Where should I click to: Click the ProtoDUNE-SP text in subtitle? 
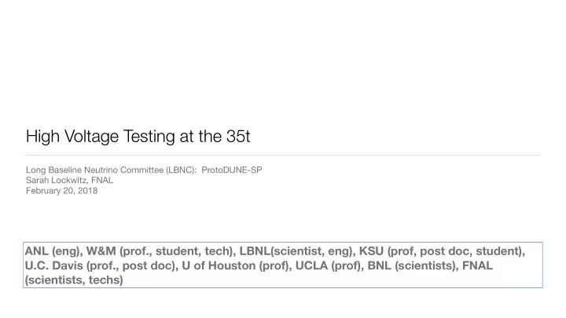232,170
